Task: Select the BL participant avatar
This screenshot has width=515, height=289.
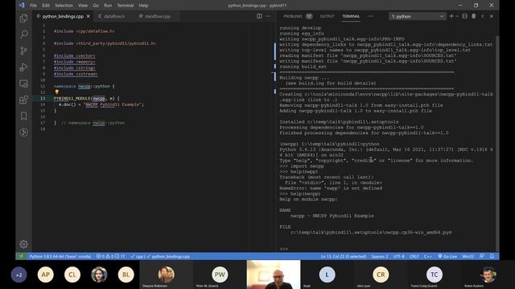Action: (x=126, y=275)
